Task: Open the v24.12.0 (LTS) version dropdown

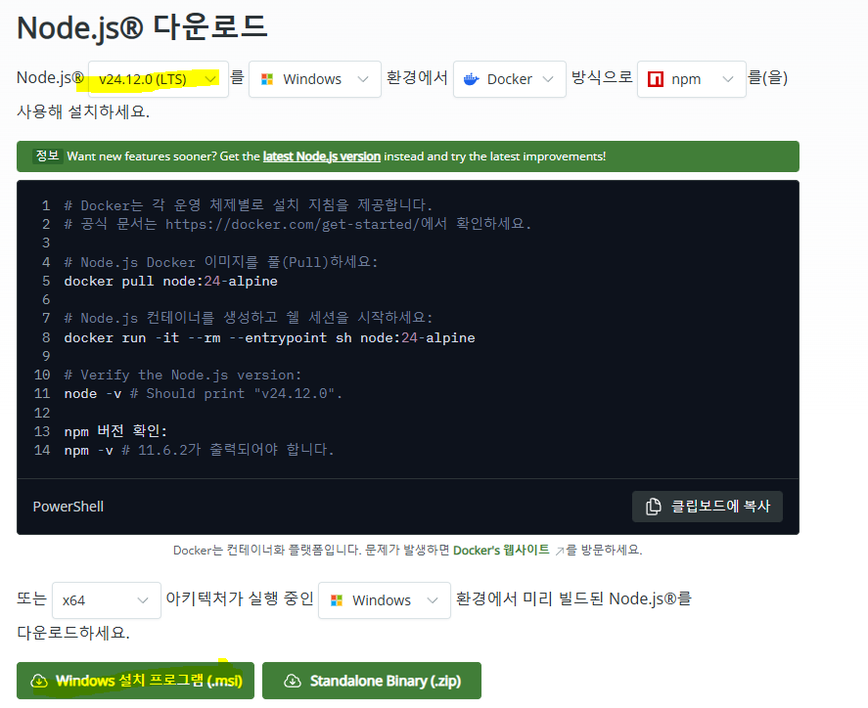Action: tap(158, 79)
